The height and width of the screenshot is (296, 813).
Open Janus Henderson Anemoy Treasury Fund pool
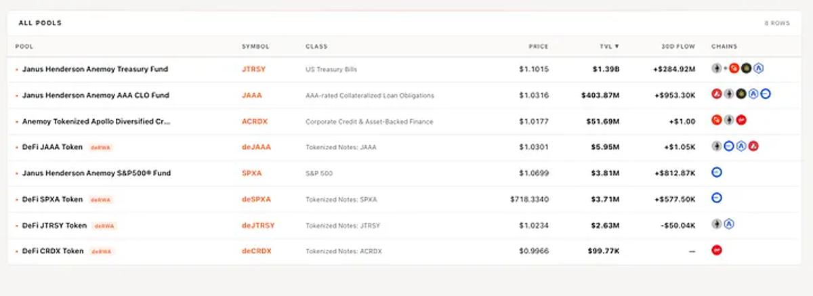95,69
